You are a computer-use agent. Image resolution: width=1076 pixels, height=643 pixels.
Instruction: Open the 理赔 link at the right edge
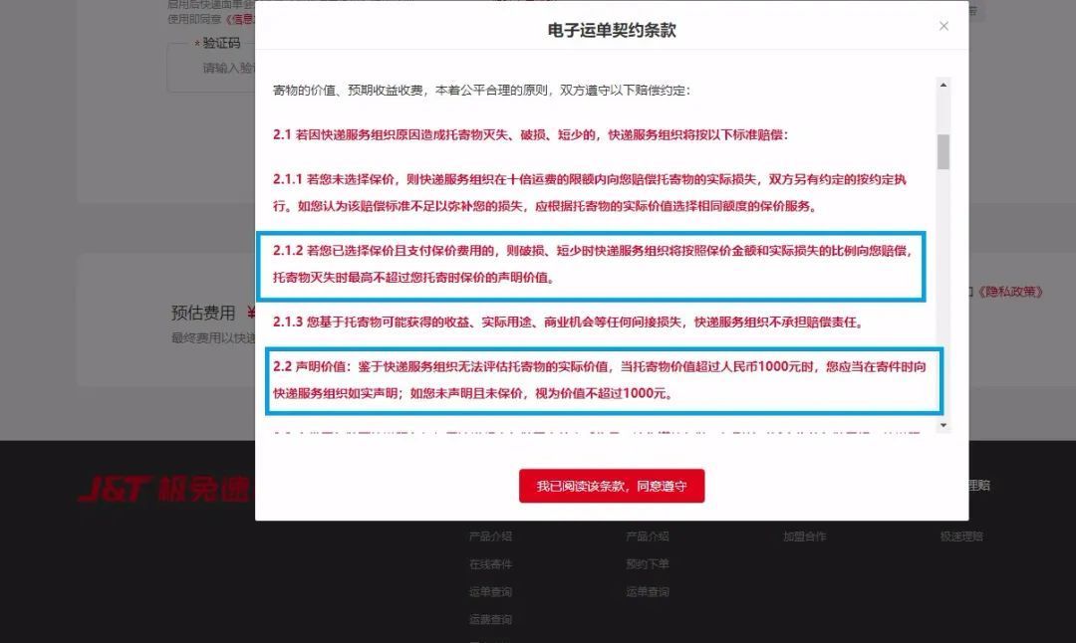click(980, 487)
